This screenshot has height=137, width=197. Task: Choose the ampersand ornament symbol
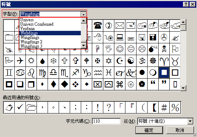click(131, 73)
